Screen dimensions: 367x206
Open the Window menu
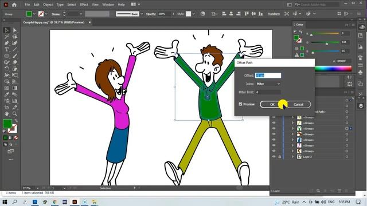click(108, 5)
